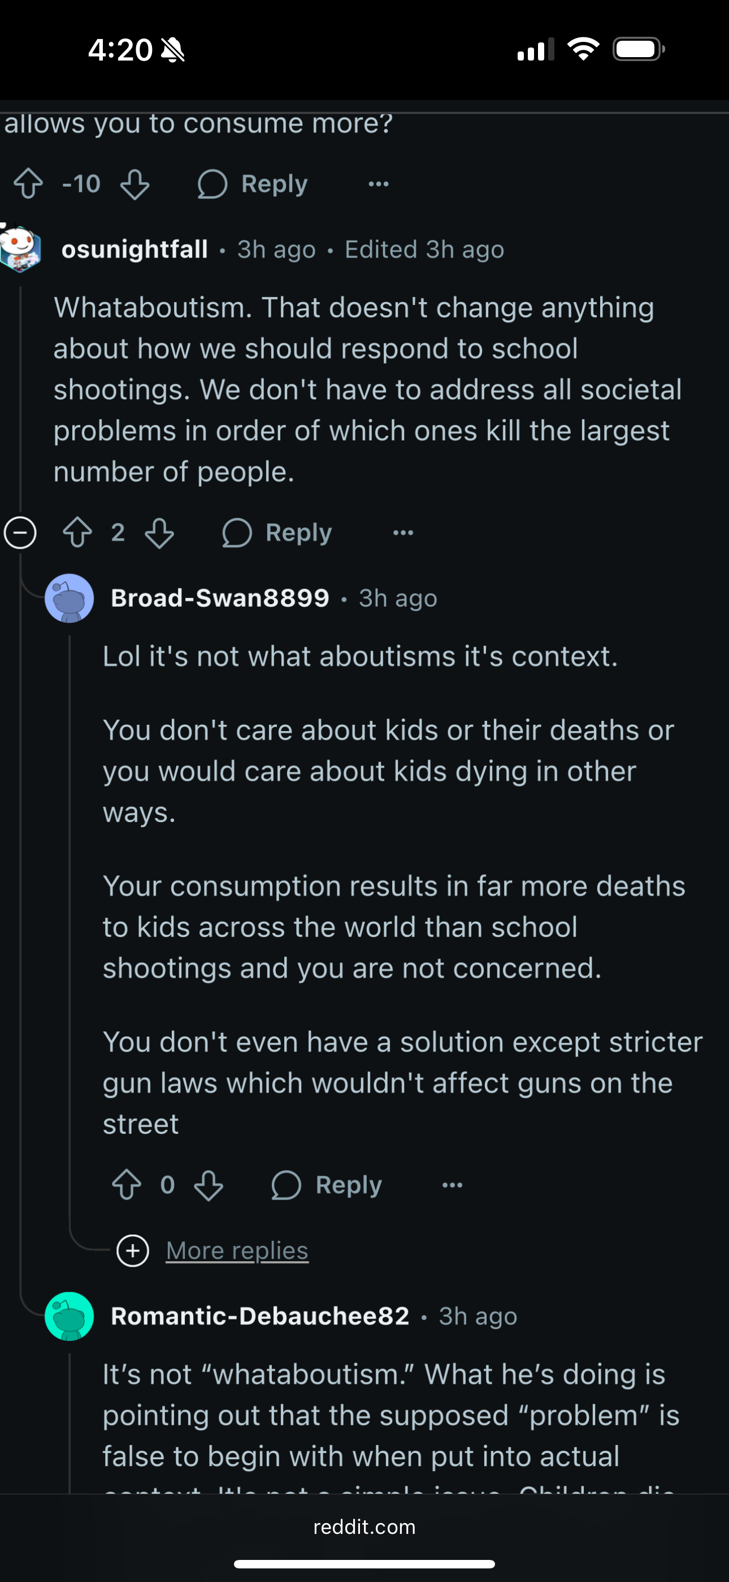Tap the Romantic-Debauchee82 green avatar
The image size is (729, 1582).
[x=70, y=1316]
